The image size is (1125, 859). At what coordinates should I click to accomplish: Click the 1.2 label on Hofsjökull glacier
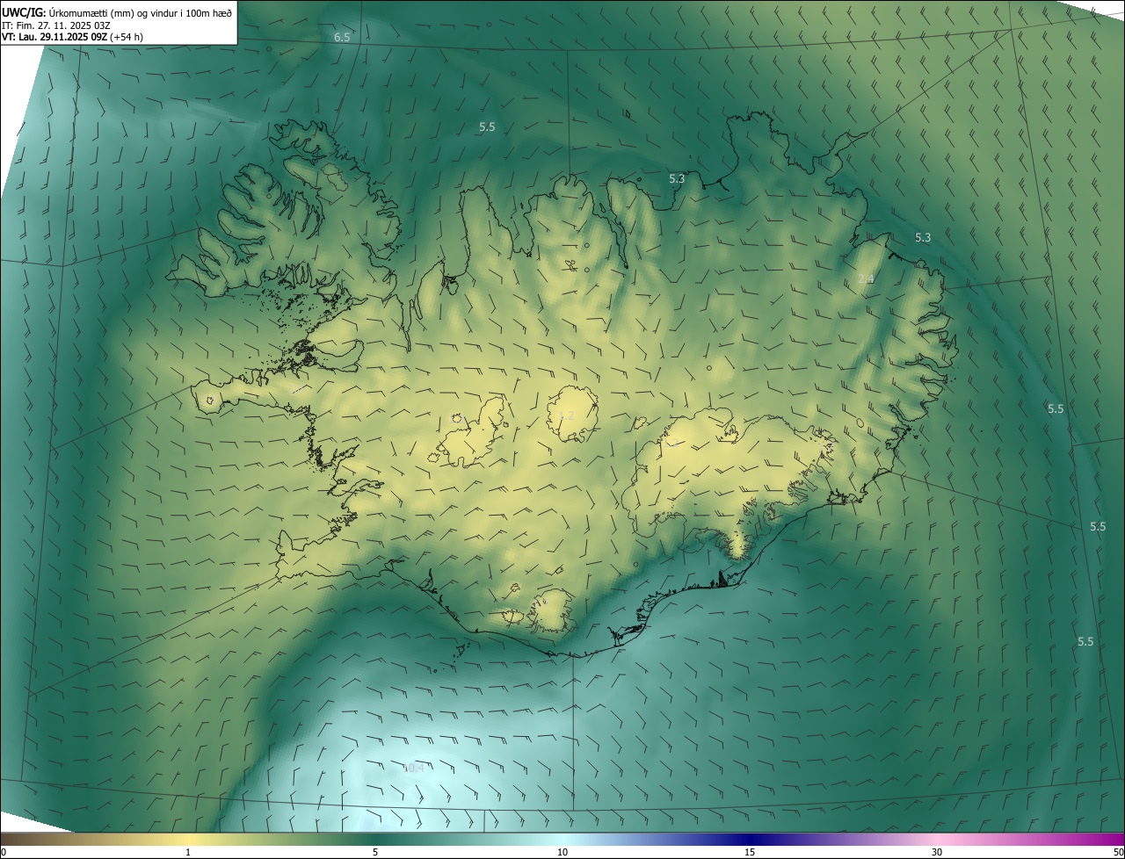click(567, 415)
